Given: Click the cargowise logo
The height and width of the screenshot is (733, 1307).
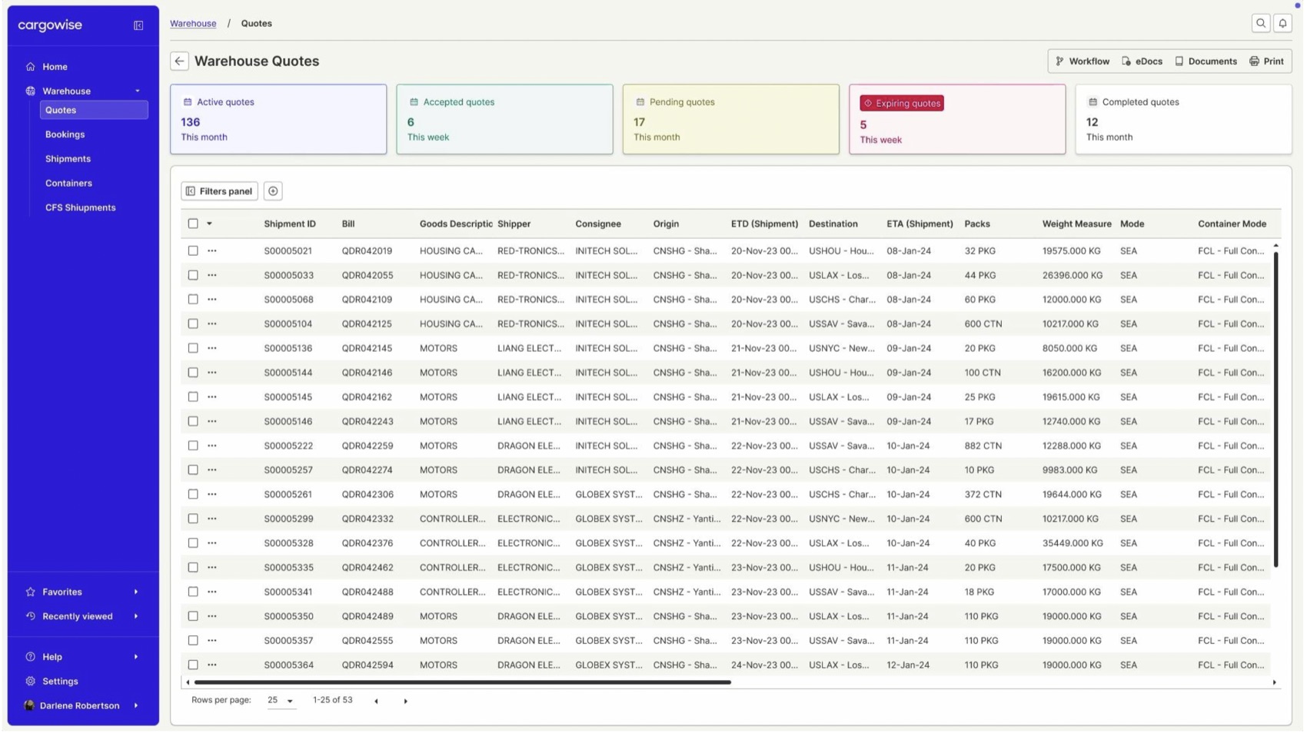Looking at the screenshot, I should pyautogui.click(x=50, y=25).
